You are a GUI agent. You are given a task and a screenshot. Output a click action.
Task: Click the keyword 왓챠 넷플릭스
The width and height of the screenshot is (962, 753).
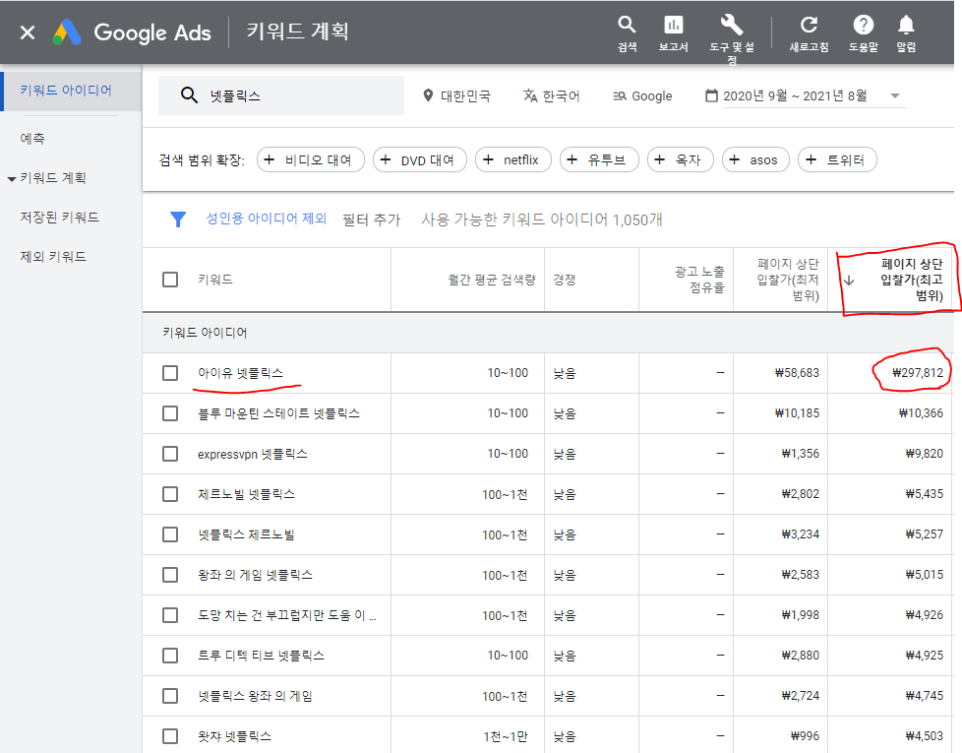click(234, 736)
